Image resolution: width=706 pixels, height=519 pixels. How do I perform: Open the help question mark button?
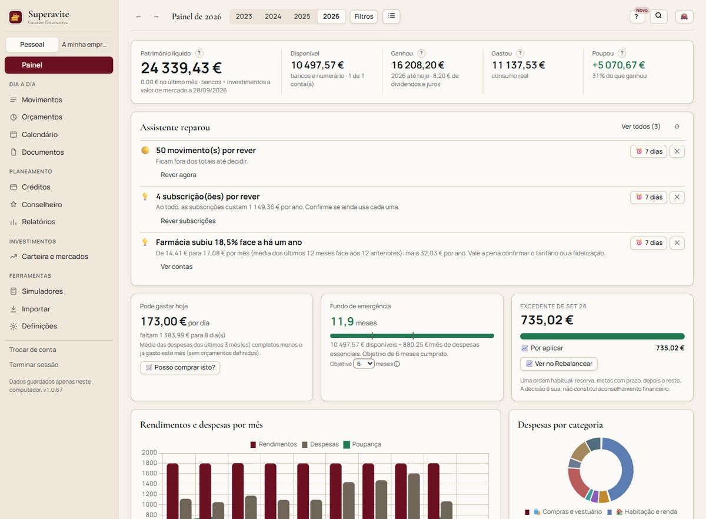pos(637,16)
